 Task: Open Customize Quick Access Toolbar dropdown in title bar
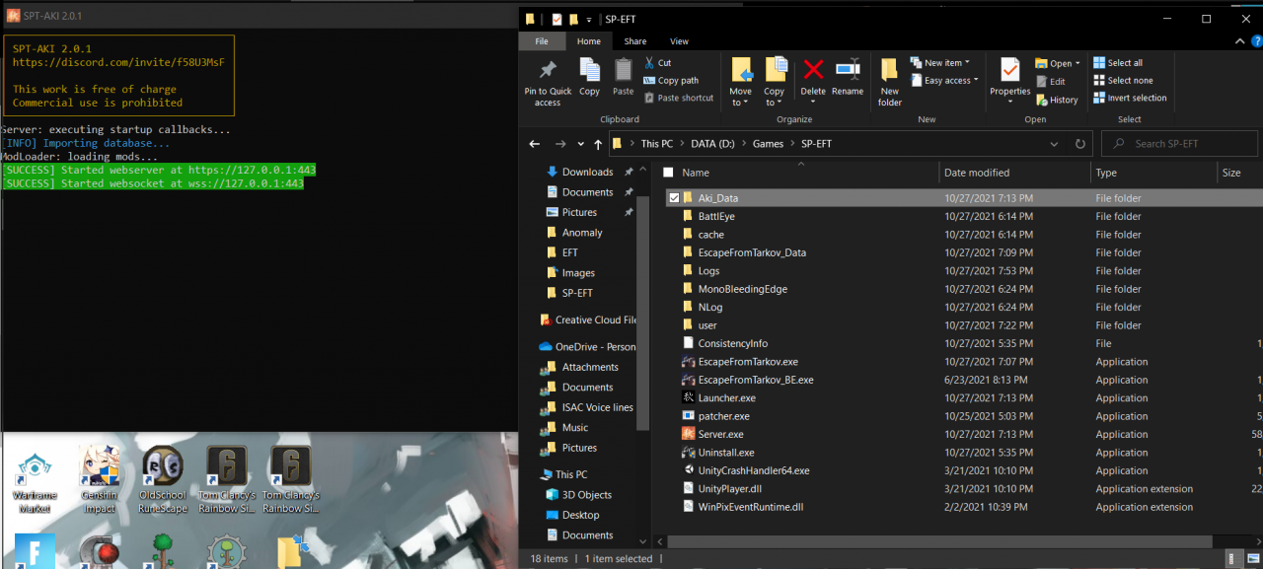point(589,19)
